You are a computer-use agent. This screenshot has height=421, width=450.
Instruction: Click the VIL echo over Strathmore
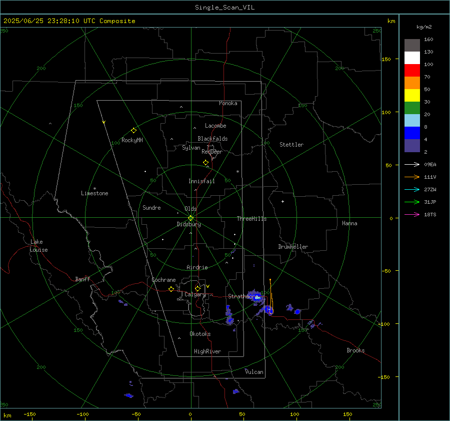[x=256, y=297]
